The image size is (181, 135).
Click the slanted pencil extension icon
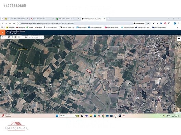(x=157, y=24)
